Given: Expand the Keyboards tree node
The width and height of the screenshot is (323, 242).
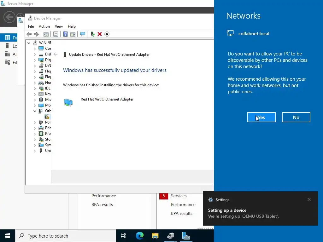Looking at the screenshot, I should point(35,94).
